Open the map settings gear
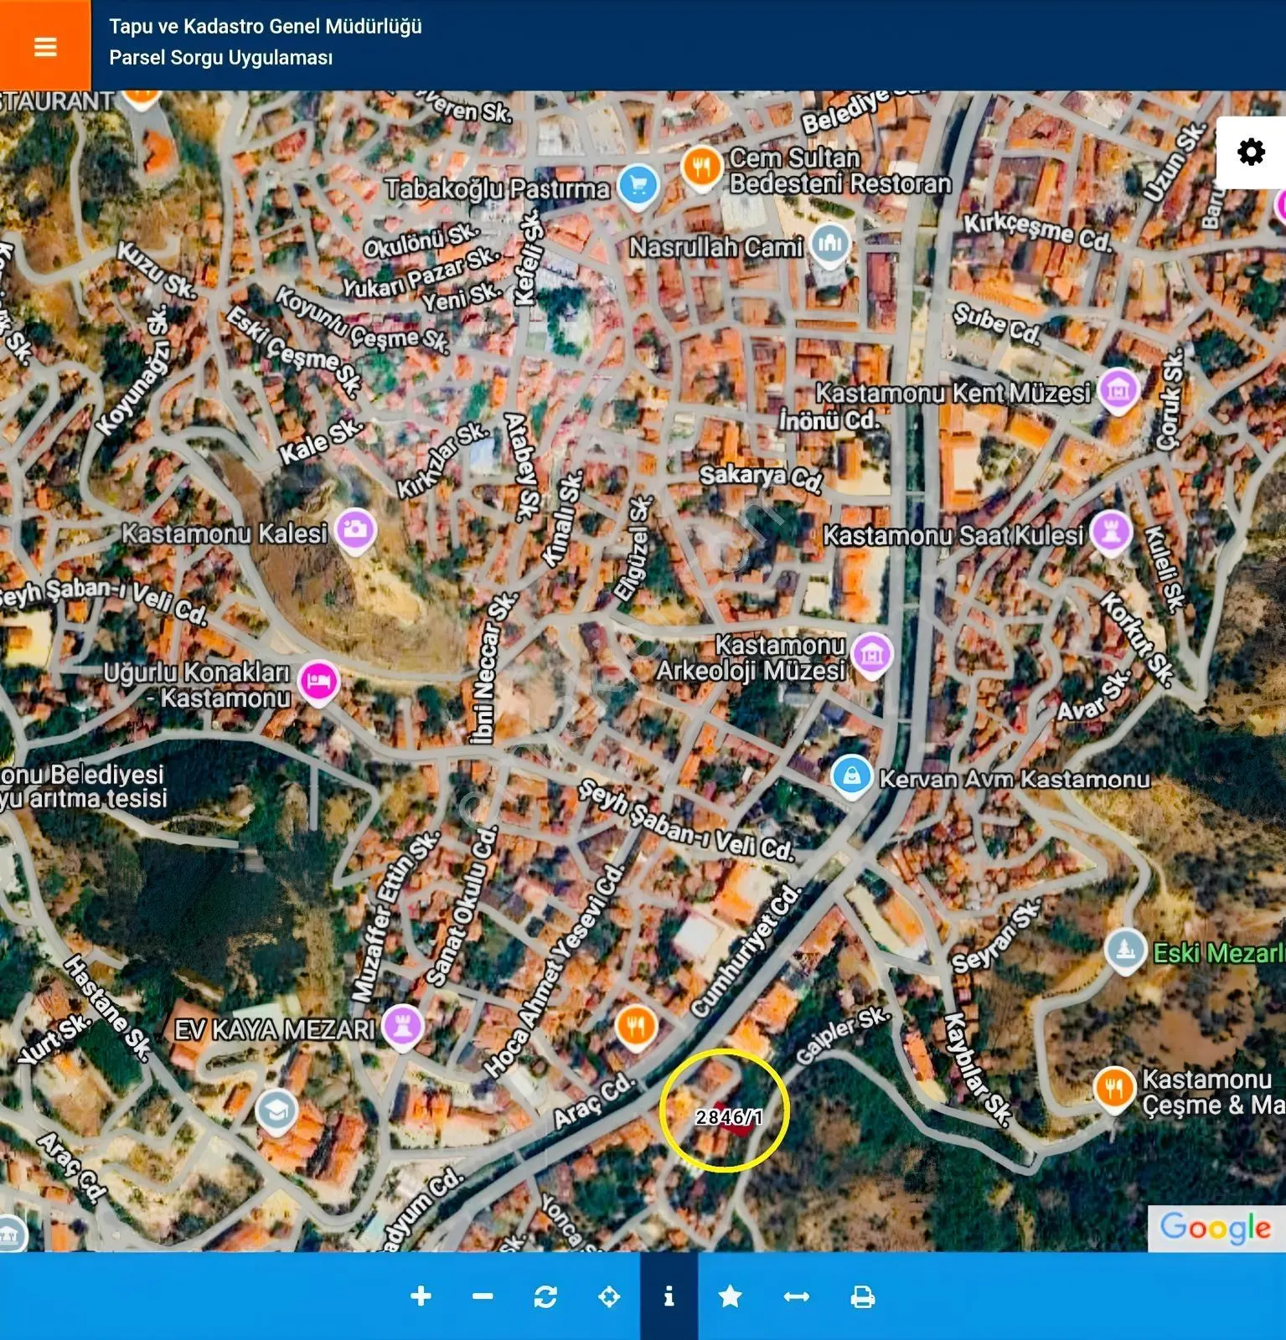The image size is (1286, 1340). point(1251,152)
